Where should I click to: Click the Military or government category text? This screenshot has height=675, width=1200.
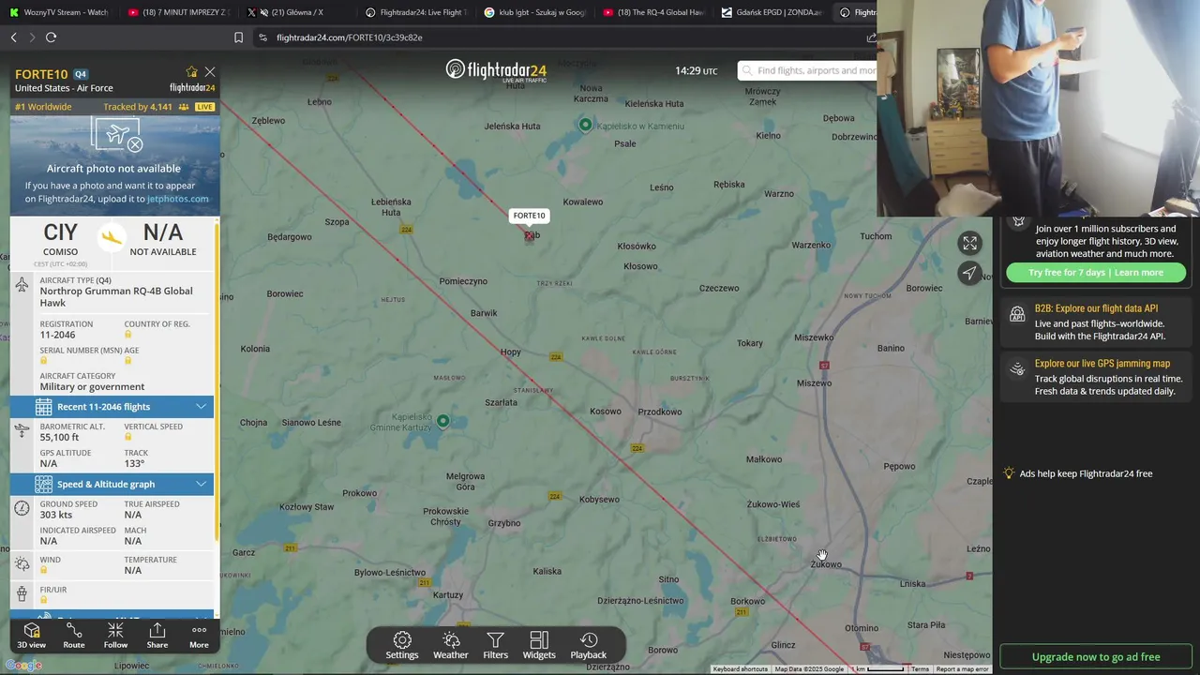coord(92,386)
